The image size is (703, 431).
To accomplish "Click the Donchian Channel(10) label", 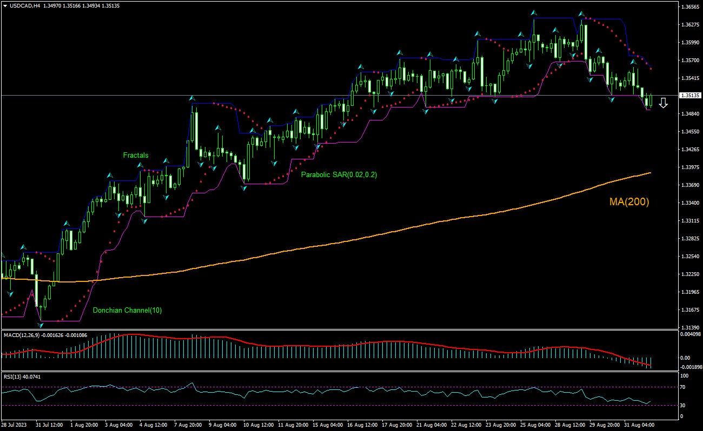I will click(x=128, y=310).
